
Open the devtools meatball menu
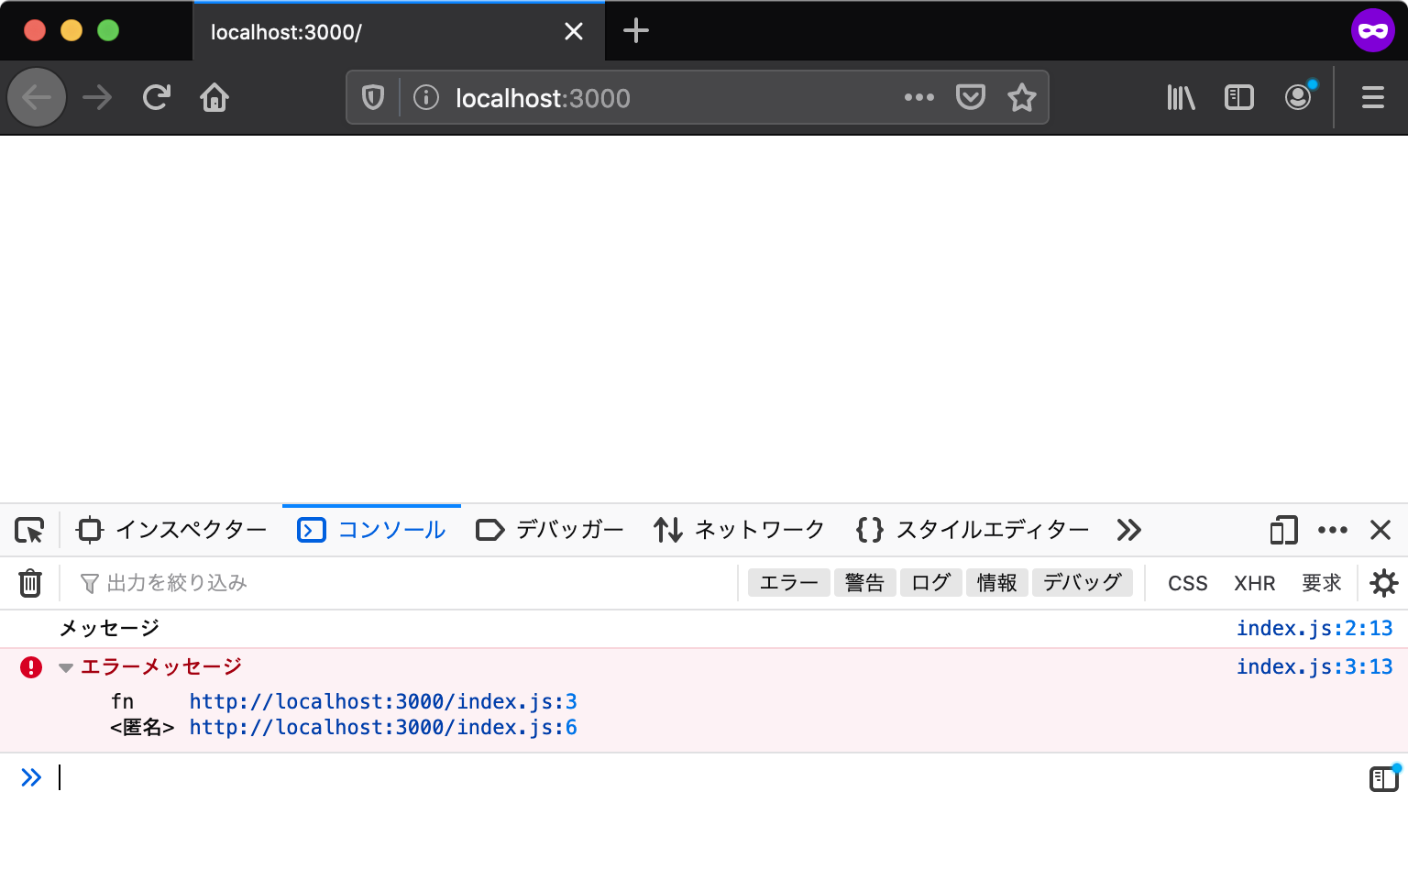coord(1333,530)
